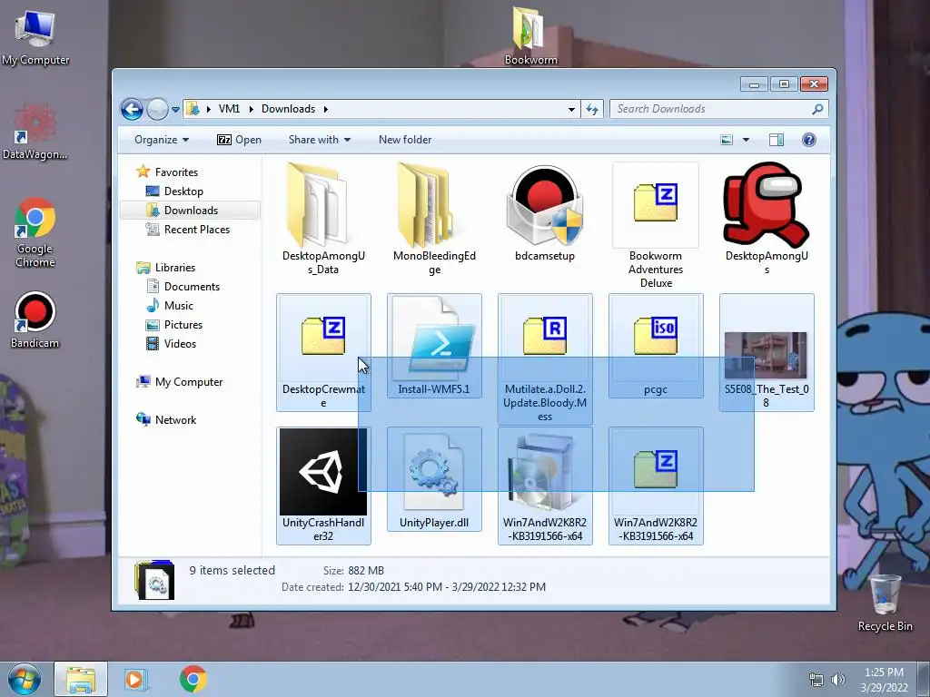930x697 pixels.
Task: Change your view icon button
Action: (x=727, y=140)
